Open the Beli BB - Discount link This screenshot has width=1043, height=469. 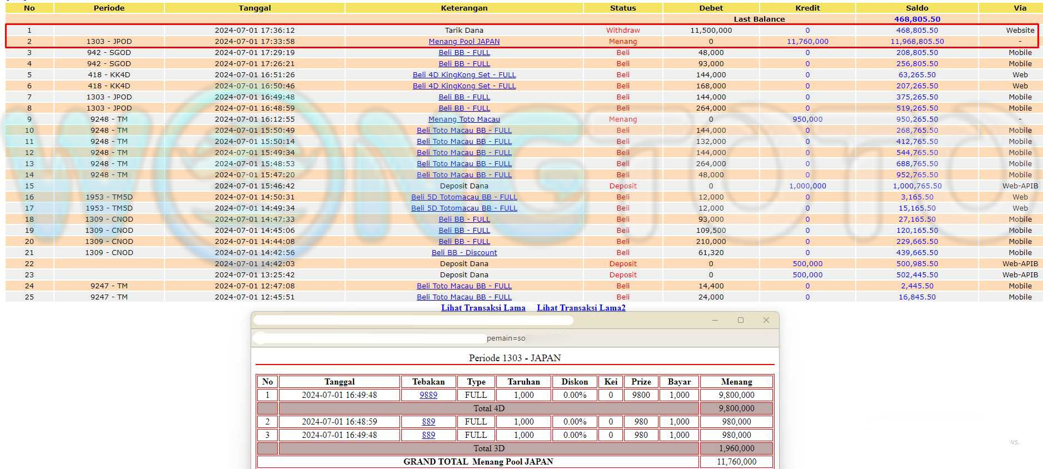pos(464,252)
